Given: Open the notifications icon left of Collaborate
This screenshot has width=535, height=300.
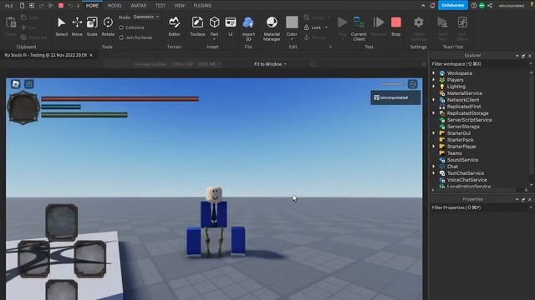Looking at the screenshot, I should (432, 6).
